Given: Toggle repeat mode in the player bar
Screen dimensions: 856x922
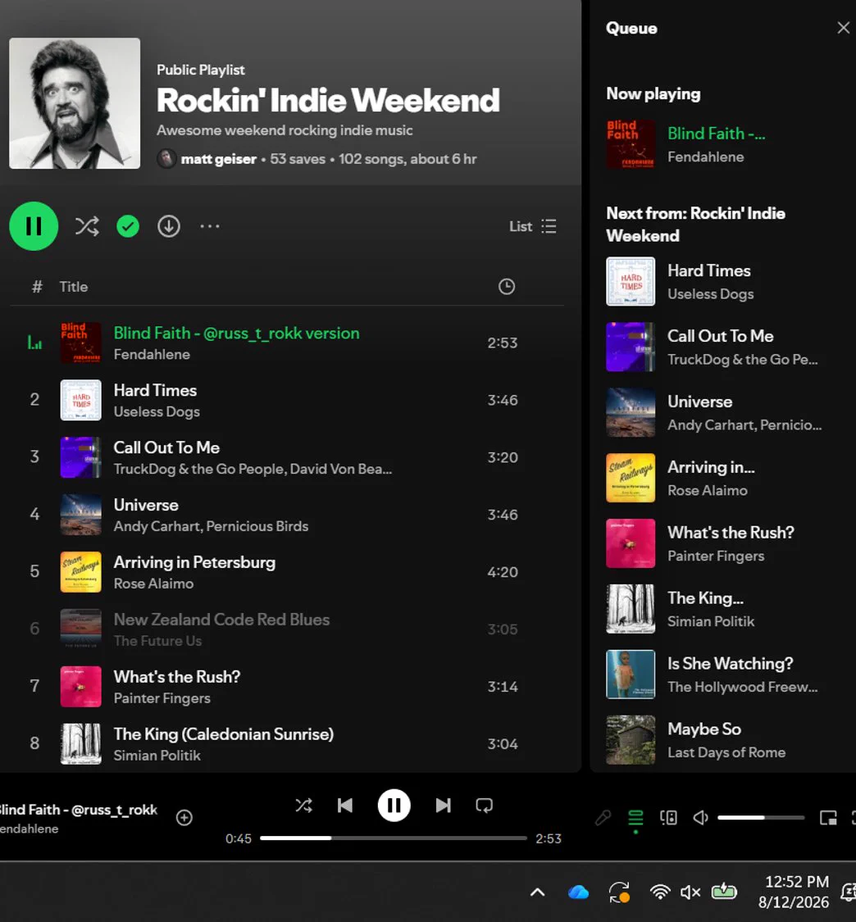Looking at the screenshot, I should point(485,805).
